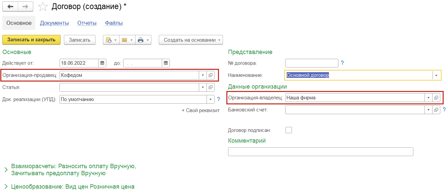Open the Организация-продавец record with the open icon
Viewport: 447px width, 193px height.
(211, 75)
